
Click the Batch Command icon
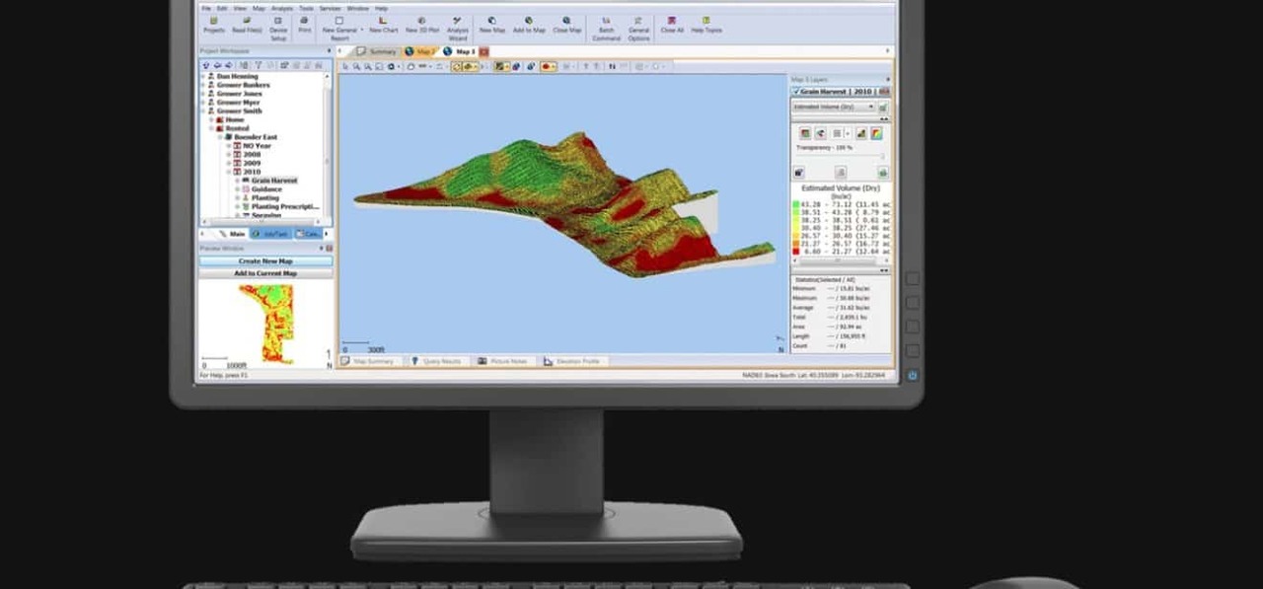pyautogui.click(x=606, y=28)
